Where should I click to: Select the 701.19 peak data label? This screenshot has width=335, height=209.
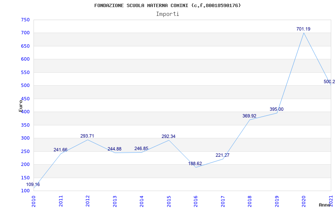303,29
